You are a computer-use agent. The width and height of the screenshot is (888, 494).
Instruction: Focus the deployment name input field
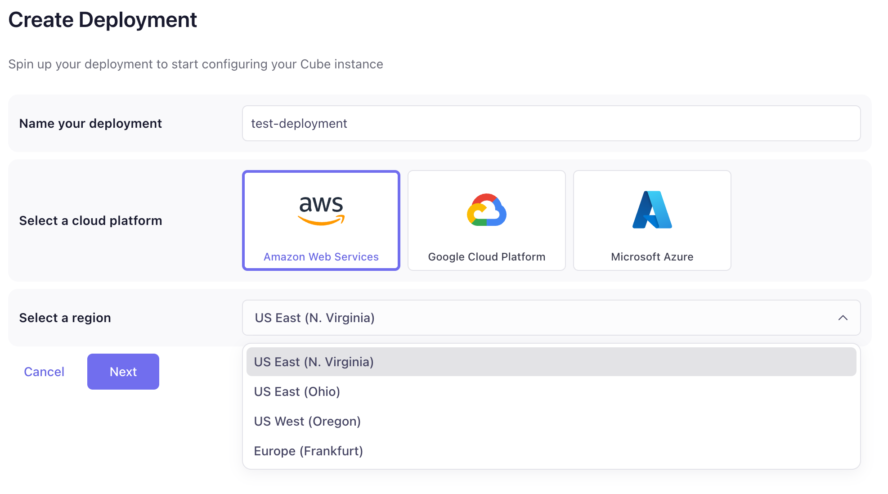[x=552, y=123]
